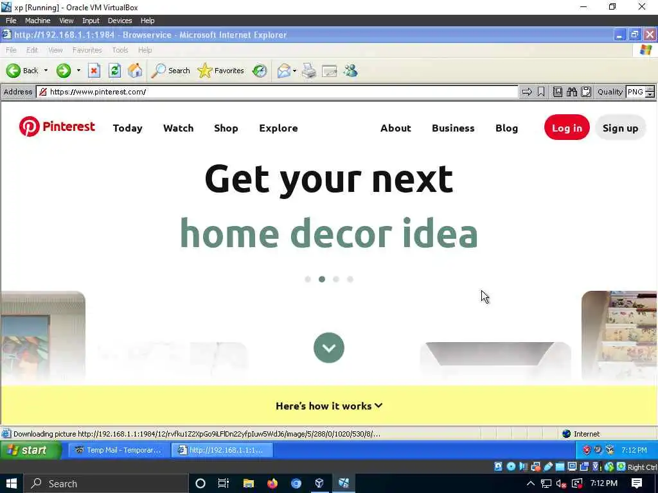Click the Pinterest logo
The width and height of the screenshot is (658, 493).
point(57,126)
